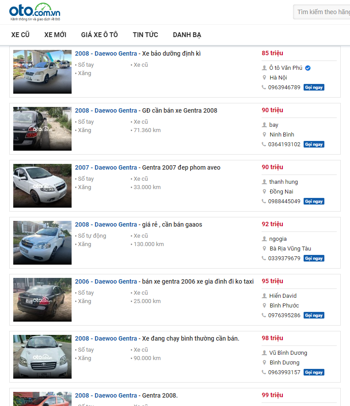This screenshot has height=406, width=350.
Task: Click seller name Ô tô Văn Phú
Action: [x=286, y=68]
